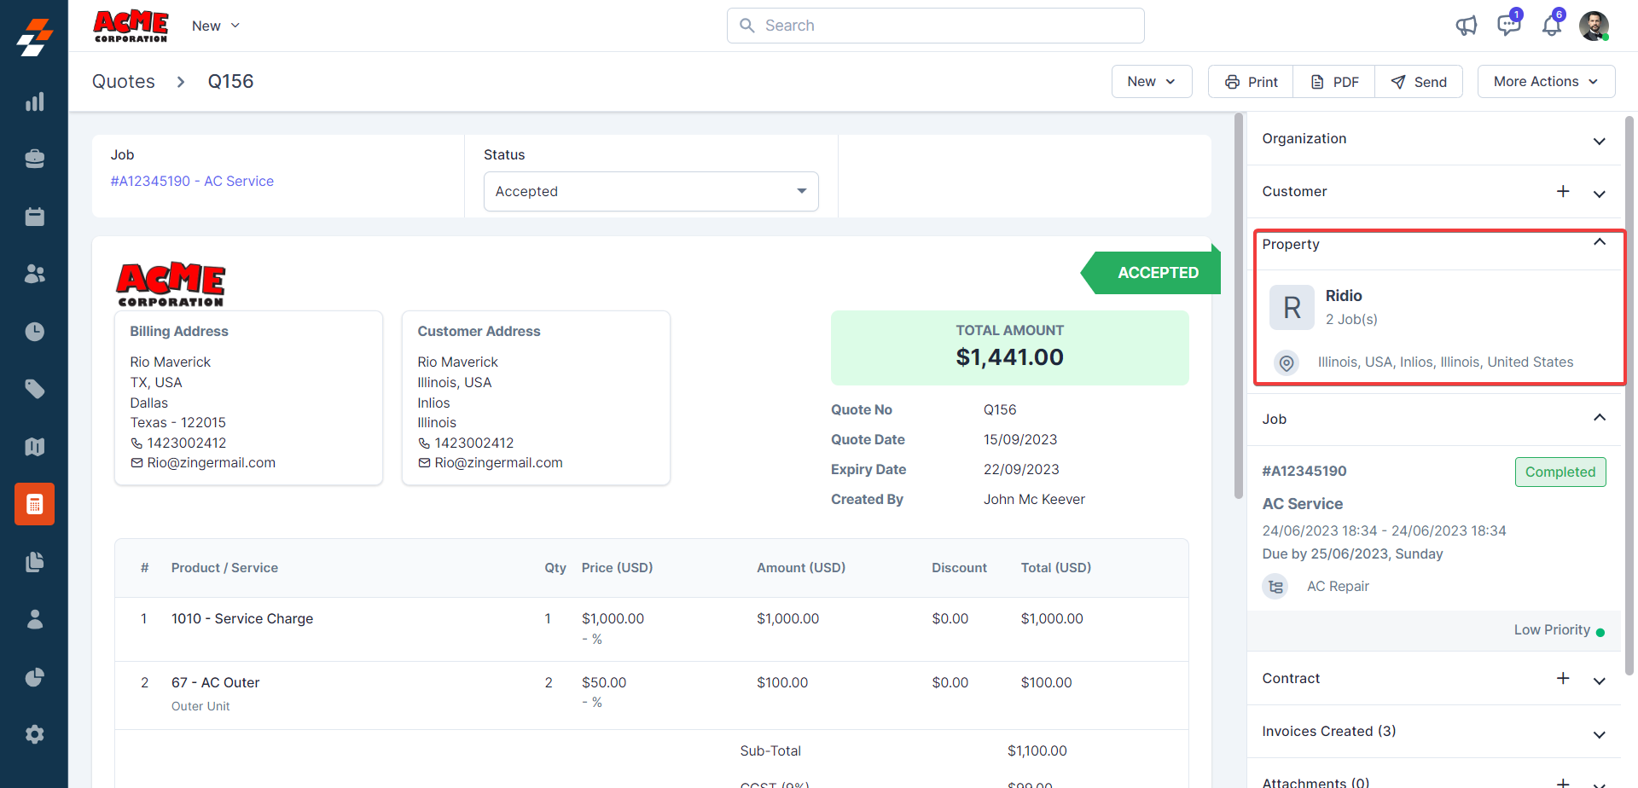
Task: Click the notification bell icon
Action: point(1551,26)
